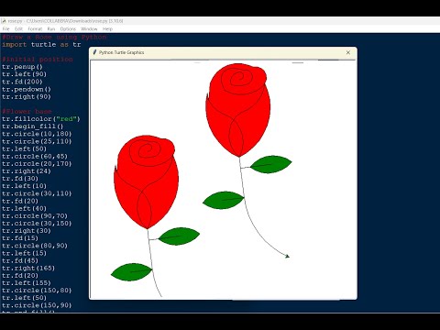
Task: Close the Python Turtle Graphics window
Action: click(x=348, y=52)
